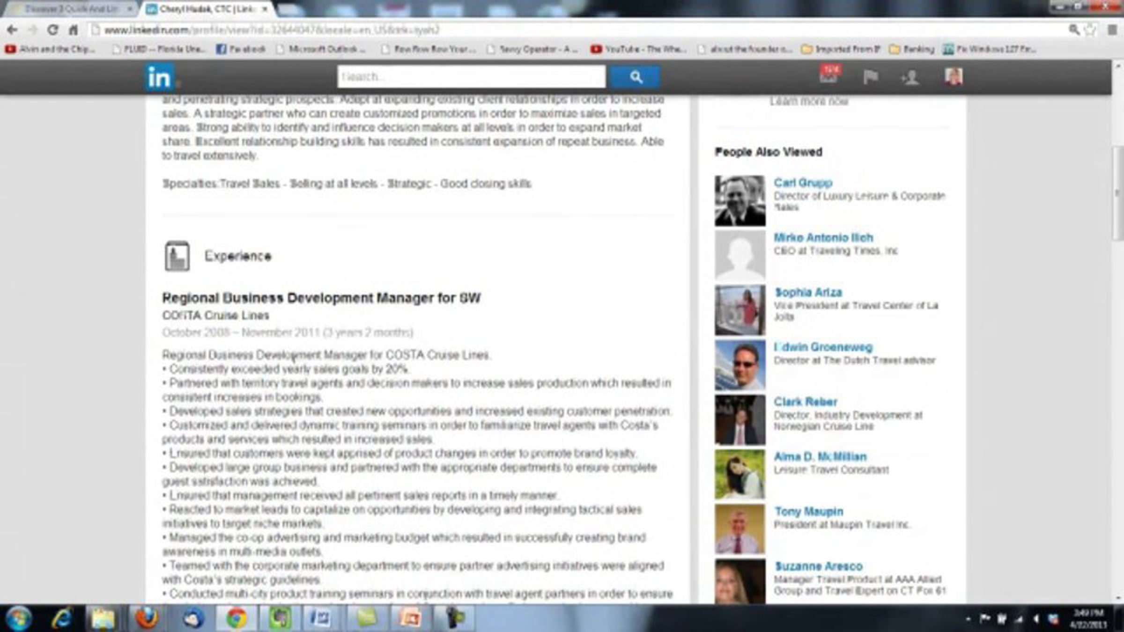Switch to the first browser tab
Viewport: 1124px width, 632px height.
[70, 9]
